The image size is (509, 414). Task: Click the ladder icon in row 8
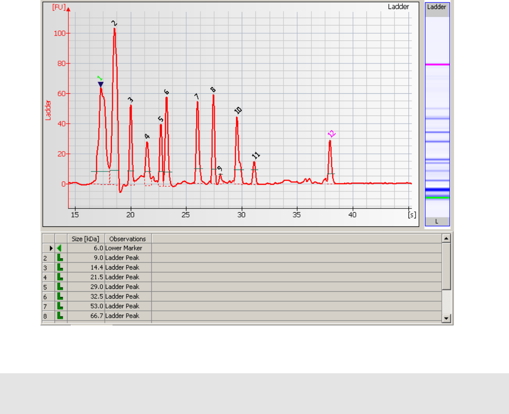(x=60, y=315)
